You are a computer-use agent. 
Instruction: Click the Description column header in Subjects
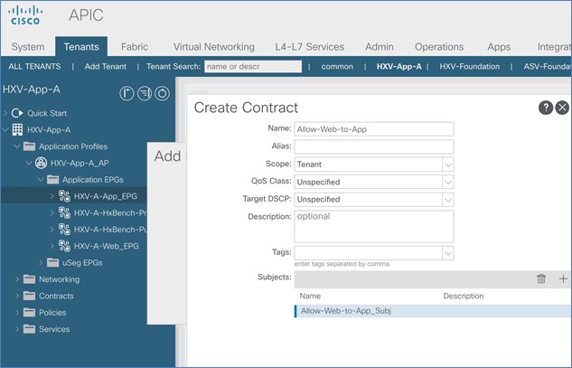point(464,296)
